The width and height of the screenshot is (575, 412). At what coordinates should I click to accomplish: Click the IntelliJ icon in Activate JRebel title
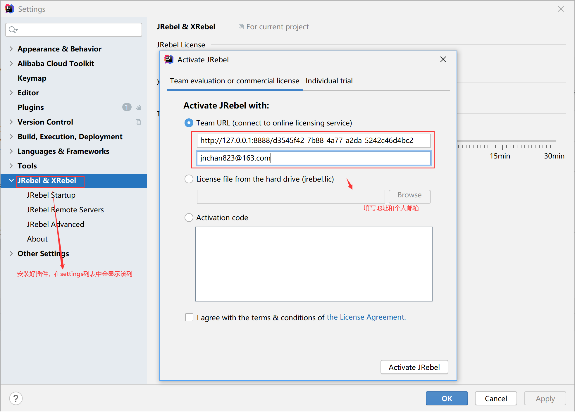(x=169, y=59)
